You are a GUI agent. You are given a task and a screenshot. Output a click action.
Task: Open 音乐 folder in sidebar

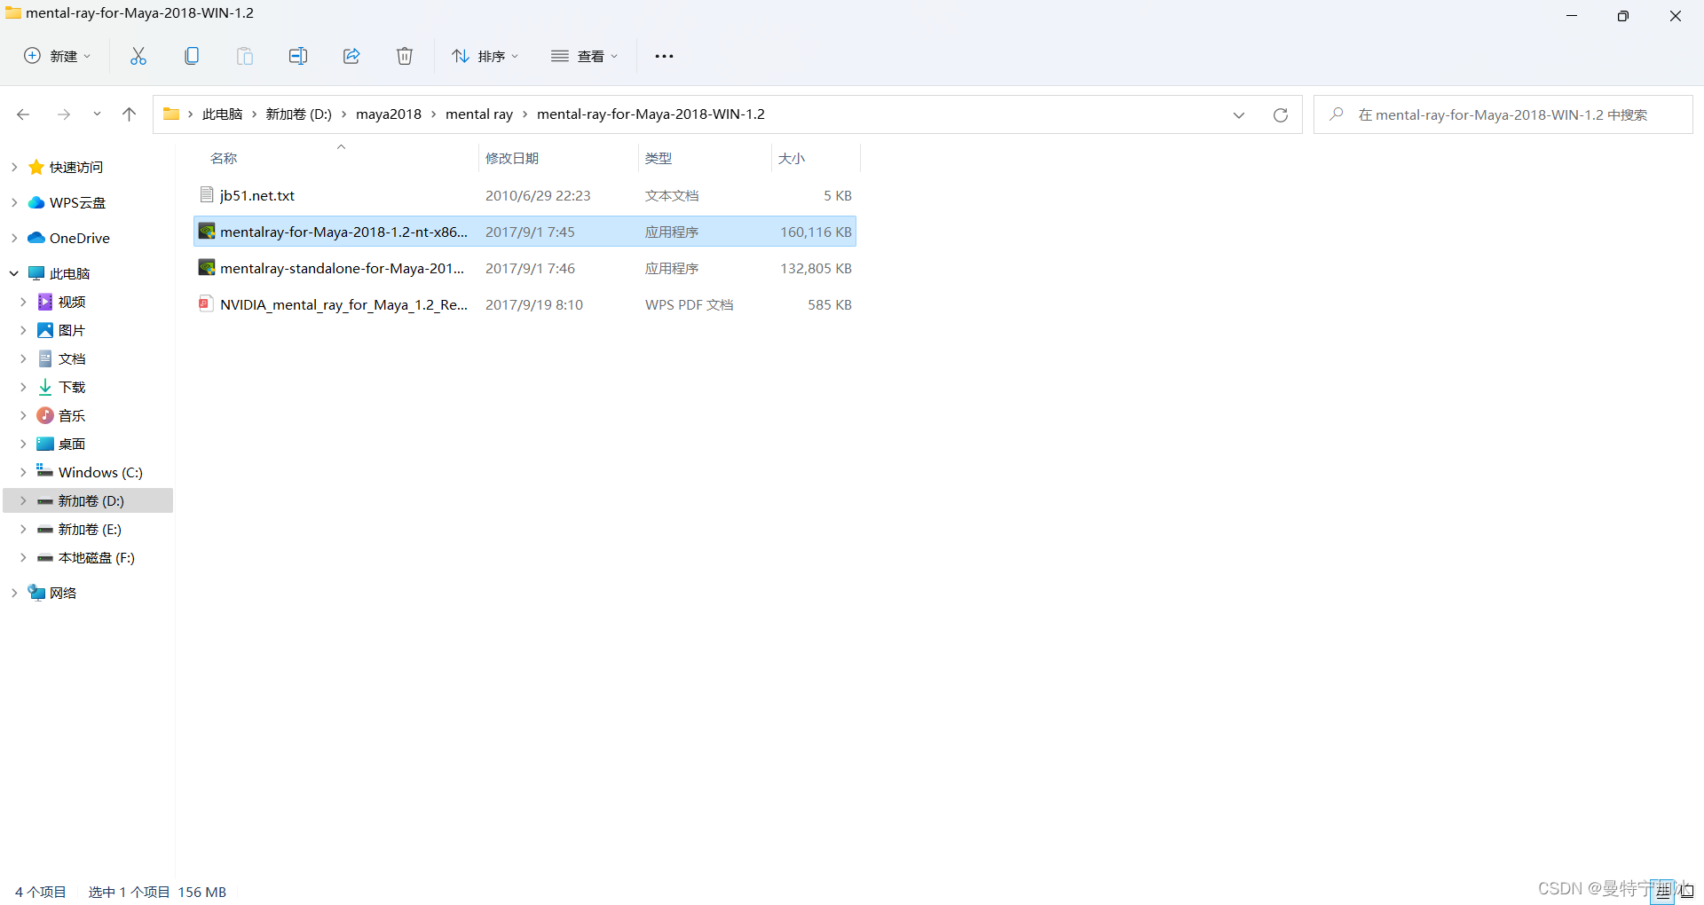pos(72,415)
